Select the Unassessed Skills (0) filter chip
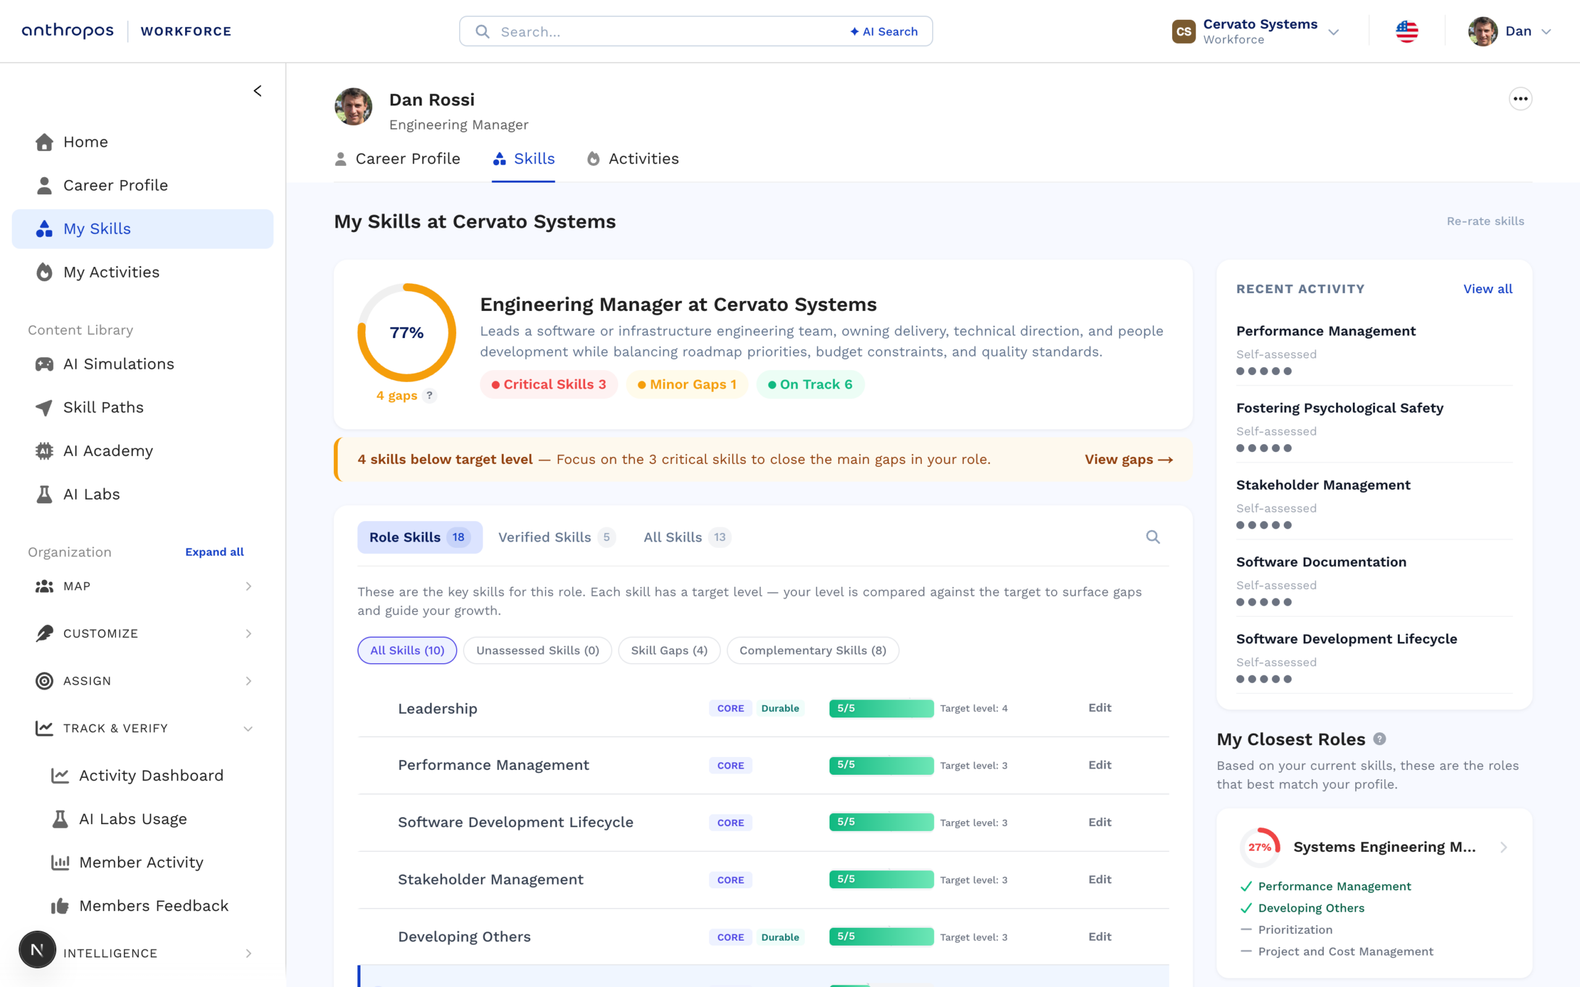This screenshot has height=987, width=1580. coord(538,650)
